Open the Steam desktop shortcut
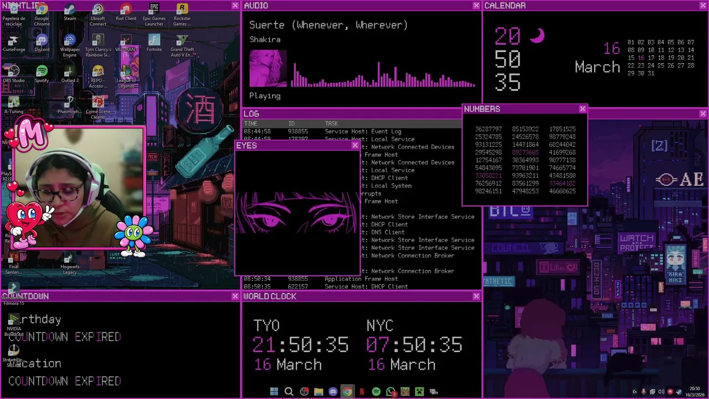This screenshot has height=399, width=709. [70, 13]
